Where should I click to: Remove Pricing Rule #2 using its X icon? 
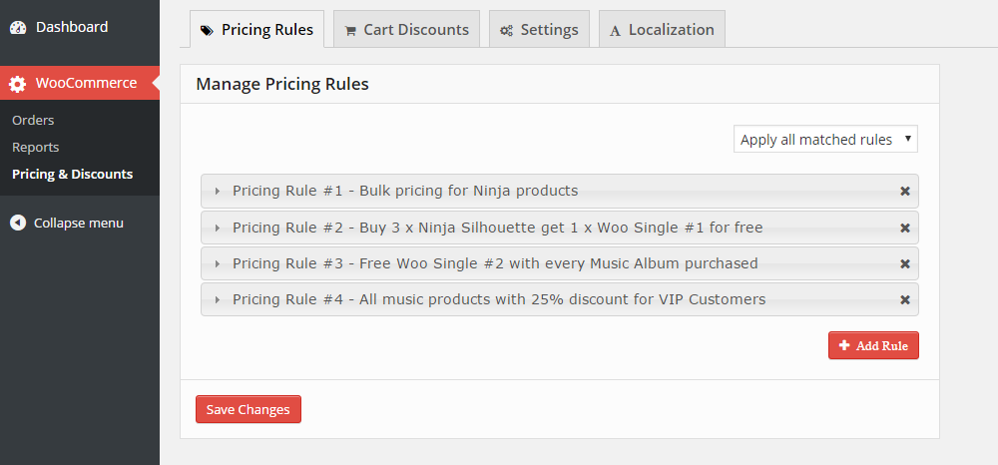905,228
